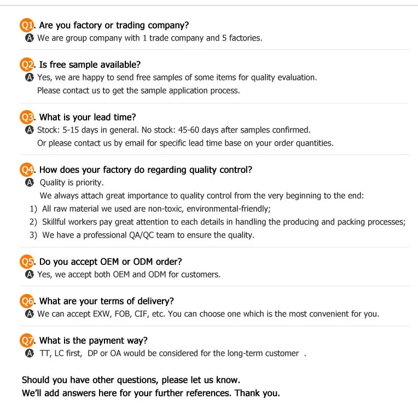
Task: Click 'What is the payment way?' heading
Action: click(x=94, y=340)
